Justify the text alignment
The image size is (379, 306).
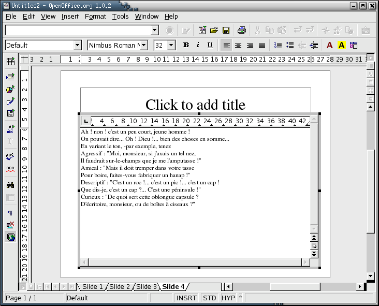click(262, 45)
